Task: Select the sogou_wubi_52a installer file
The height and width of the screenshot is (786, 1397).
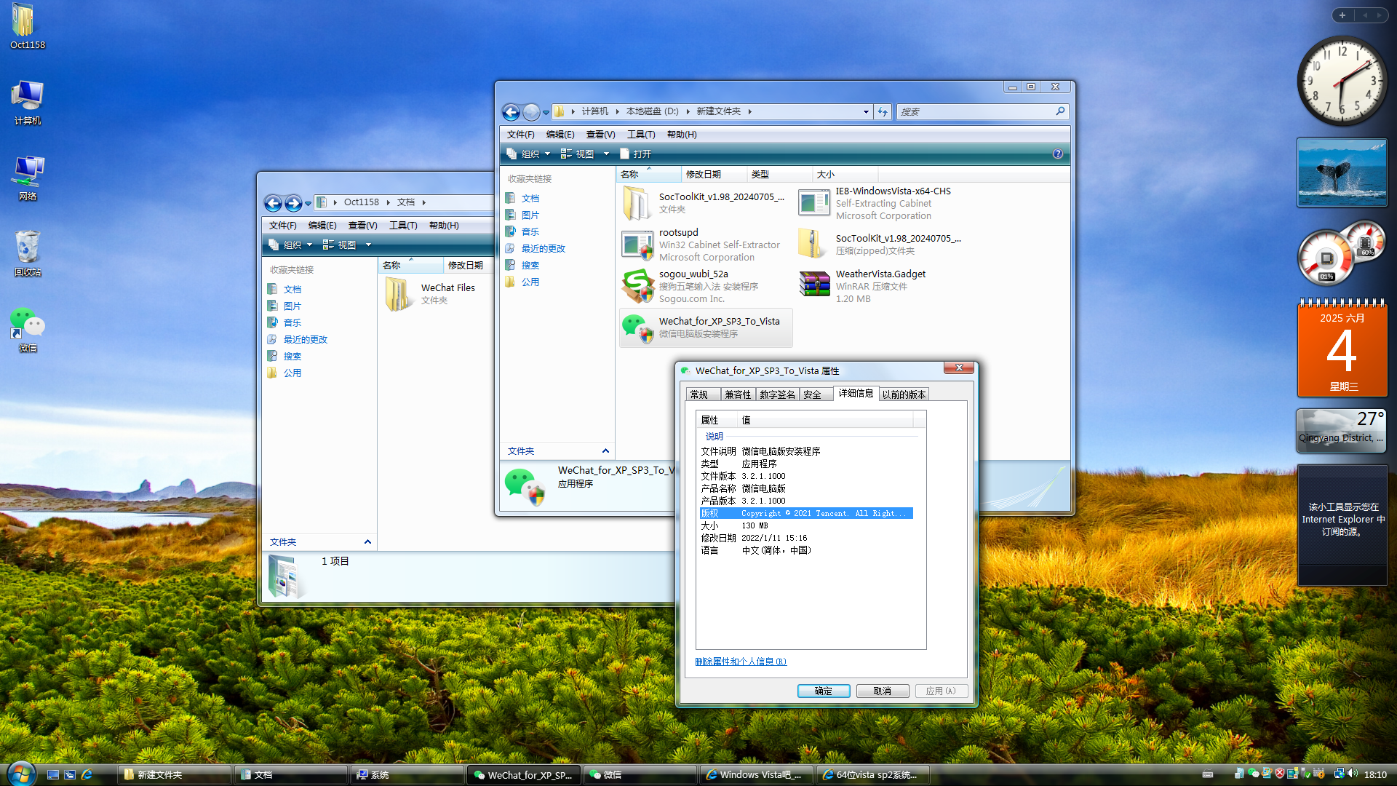Action: coord(703,286)
